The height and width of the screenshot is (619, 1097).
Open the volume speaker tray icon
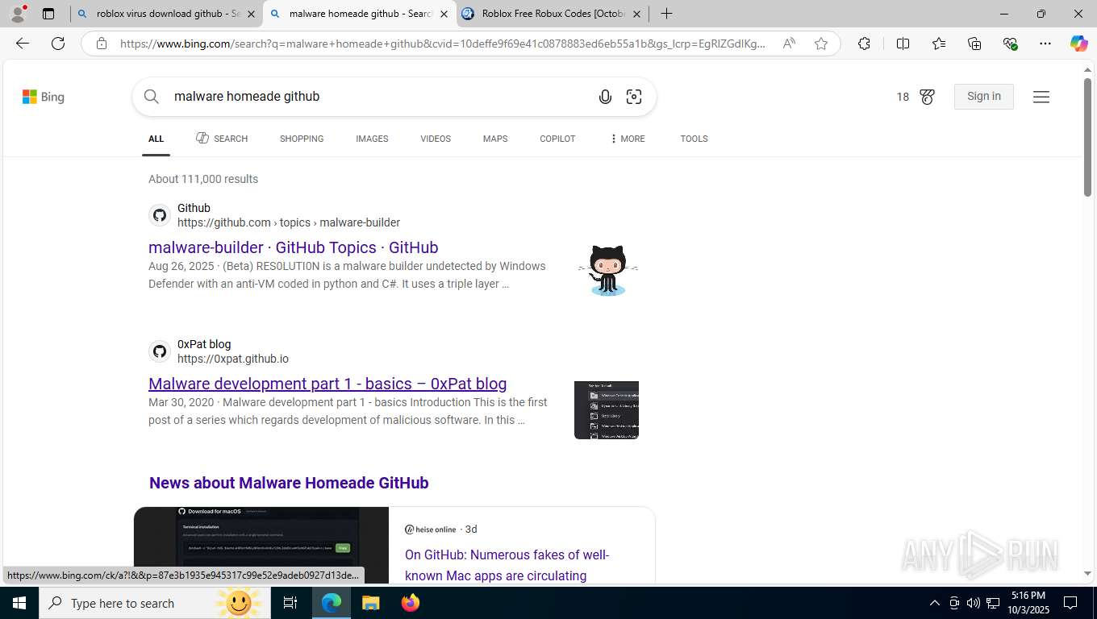point(973,603)
